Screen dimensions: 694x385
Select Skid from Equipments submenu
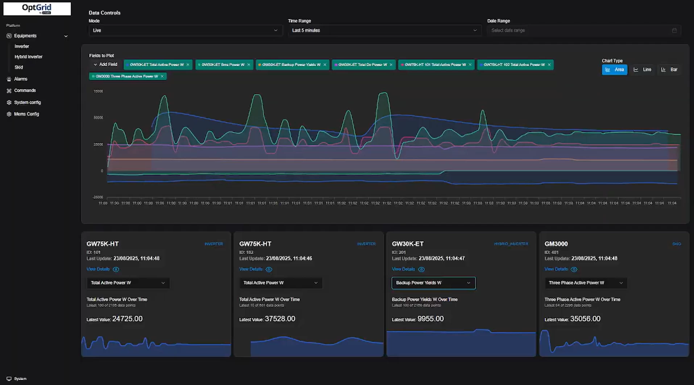pyautogui.click(x=18, y=67)
